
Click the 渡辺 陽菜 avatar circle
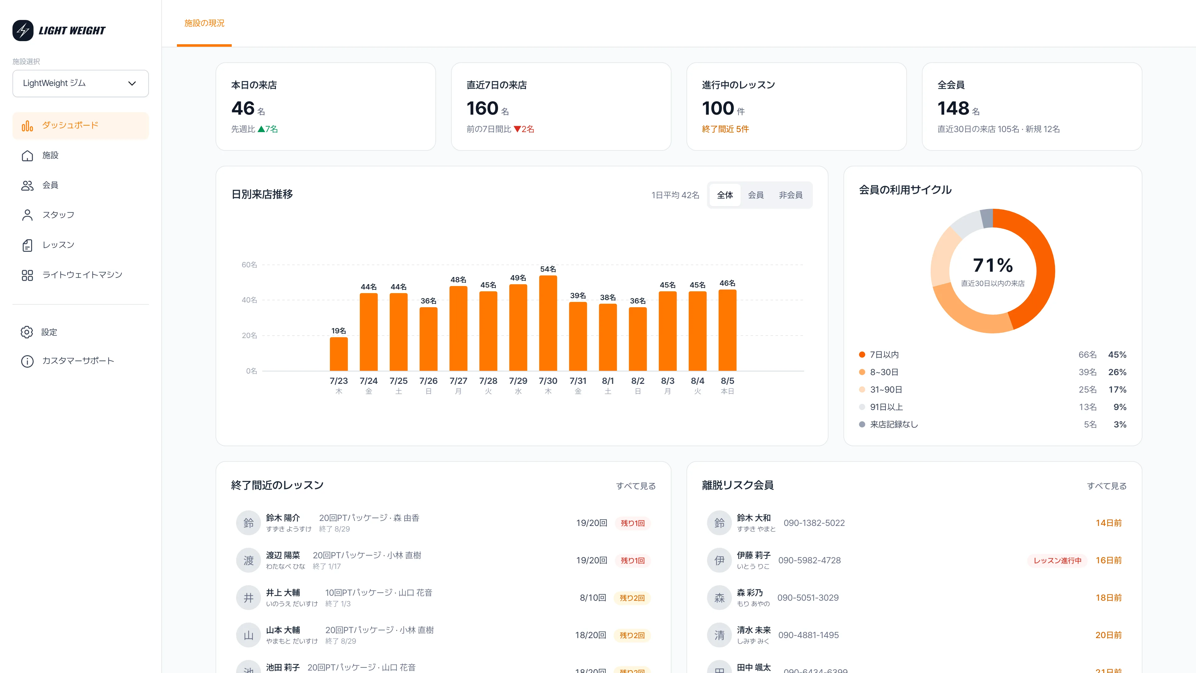coord(249,561)
